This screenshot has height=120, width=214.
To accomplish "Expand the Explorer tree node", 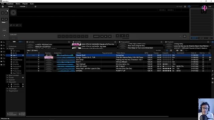I will click(x=7, y=80).
